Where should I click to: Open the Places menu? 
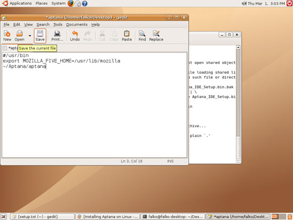[x=42, y=3]
